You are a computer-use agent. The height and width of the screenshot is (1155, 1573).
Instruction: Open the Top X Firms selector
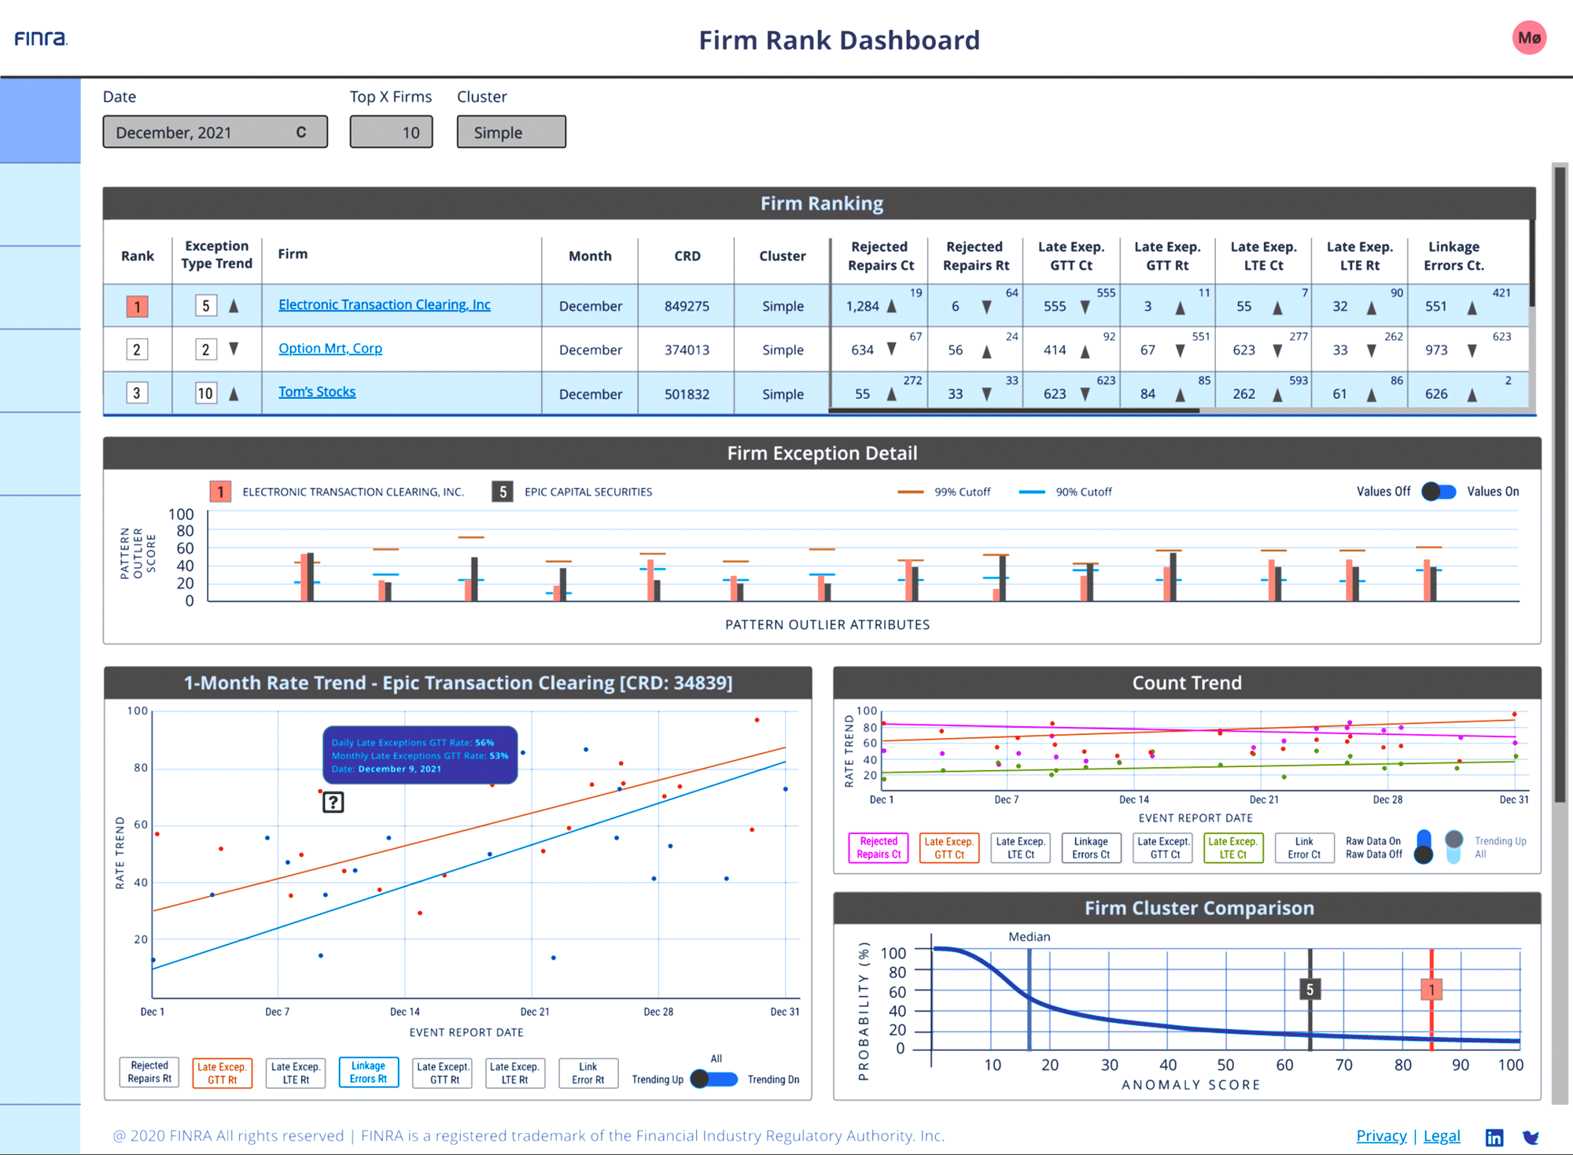click(x=391, y=132)
